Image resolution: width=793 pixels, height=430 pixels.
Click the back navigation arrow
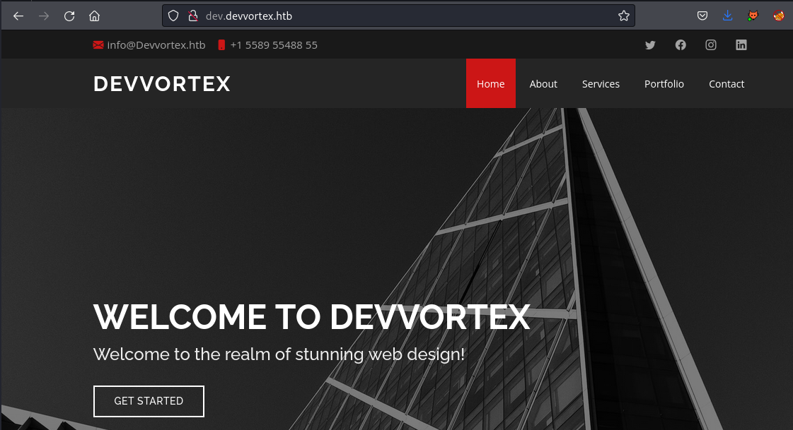click(x=18, y=16)
